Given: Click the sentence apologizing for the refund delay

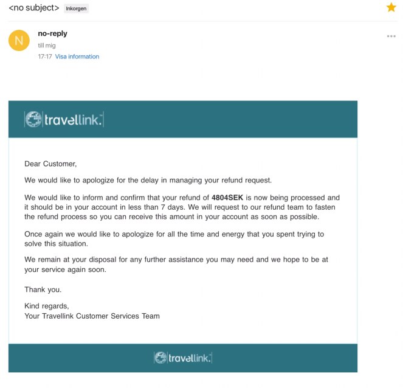Looking at the screenshot, I should click(x=148, y=180).
